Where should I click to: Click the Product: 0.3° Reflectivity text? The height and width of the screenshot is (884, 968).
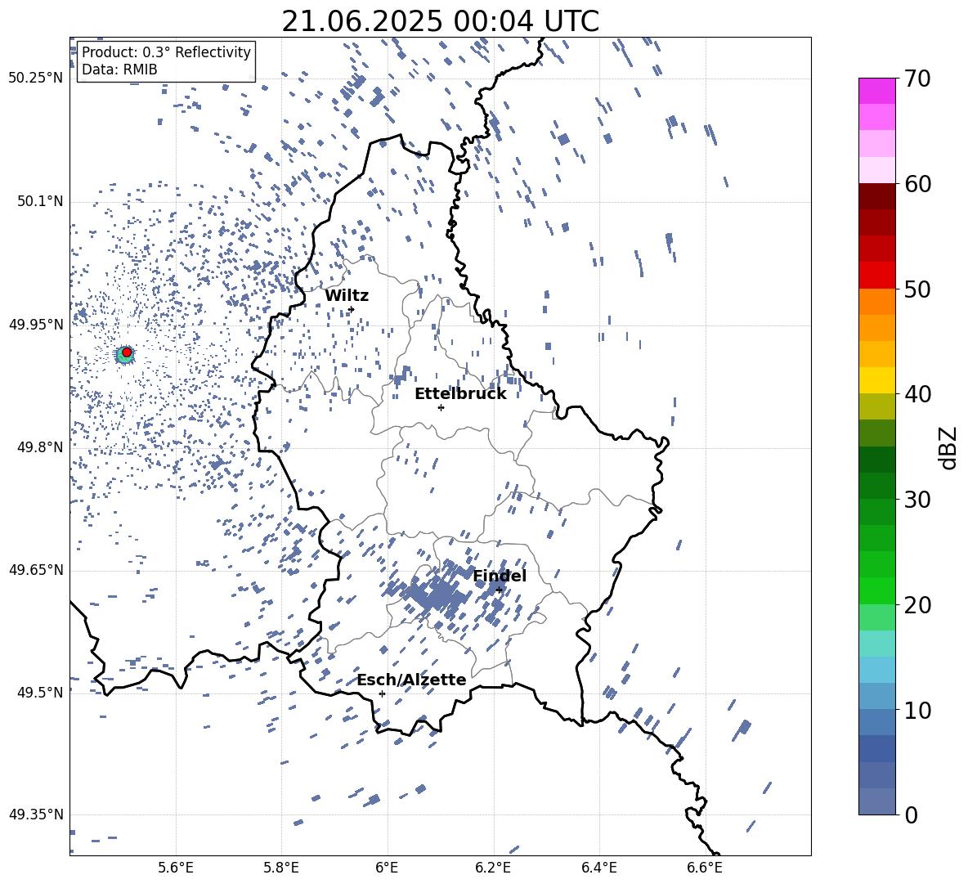[166, 52]
